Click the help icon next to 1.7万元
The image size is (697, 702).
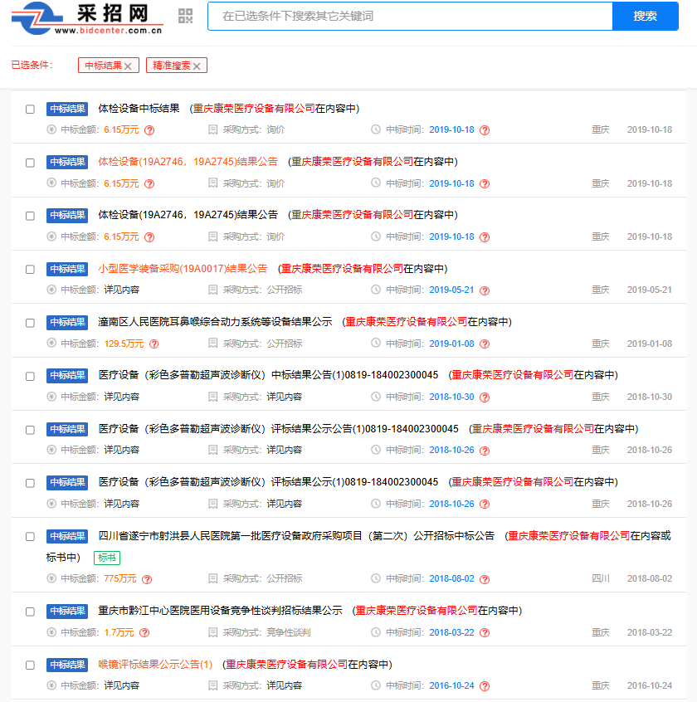pyautogui.click(x=144, y=632)
